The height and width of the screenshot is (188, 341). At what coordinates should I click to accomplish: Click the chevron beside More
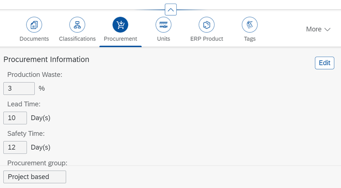tap(327, 29)
